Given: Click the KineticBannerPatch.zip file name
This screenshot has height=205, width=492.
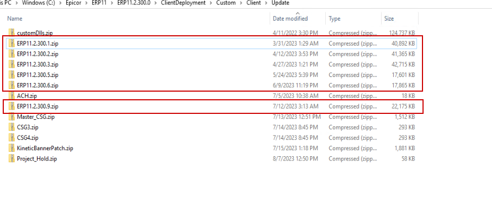Looking at the screenshot, I should click(45, 148).
